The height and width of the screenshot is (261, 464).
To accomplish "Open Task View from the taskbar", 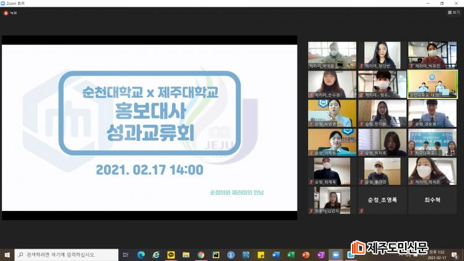I will [x=126, y=255].
